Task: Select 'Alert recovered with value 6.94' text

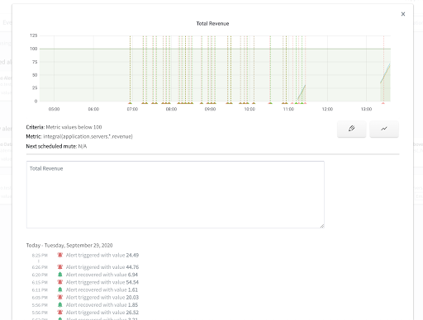Action: [102, 275]
